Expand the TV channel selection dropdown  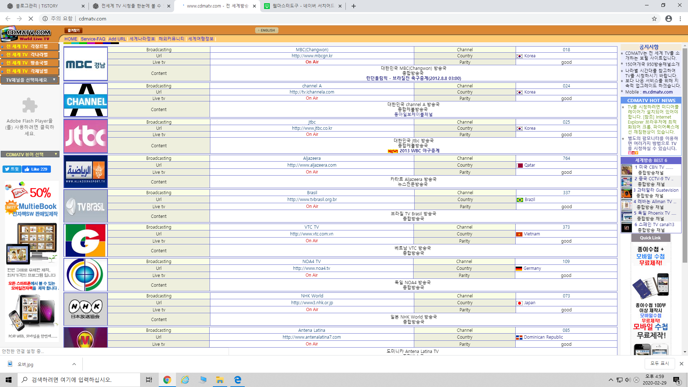click(30, 80)
